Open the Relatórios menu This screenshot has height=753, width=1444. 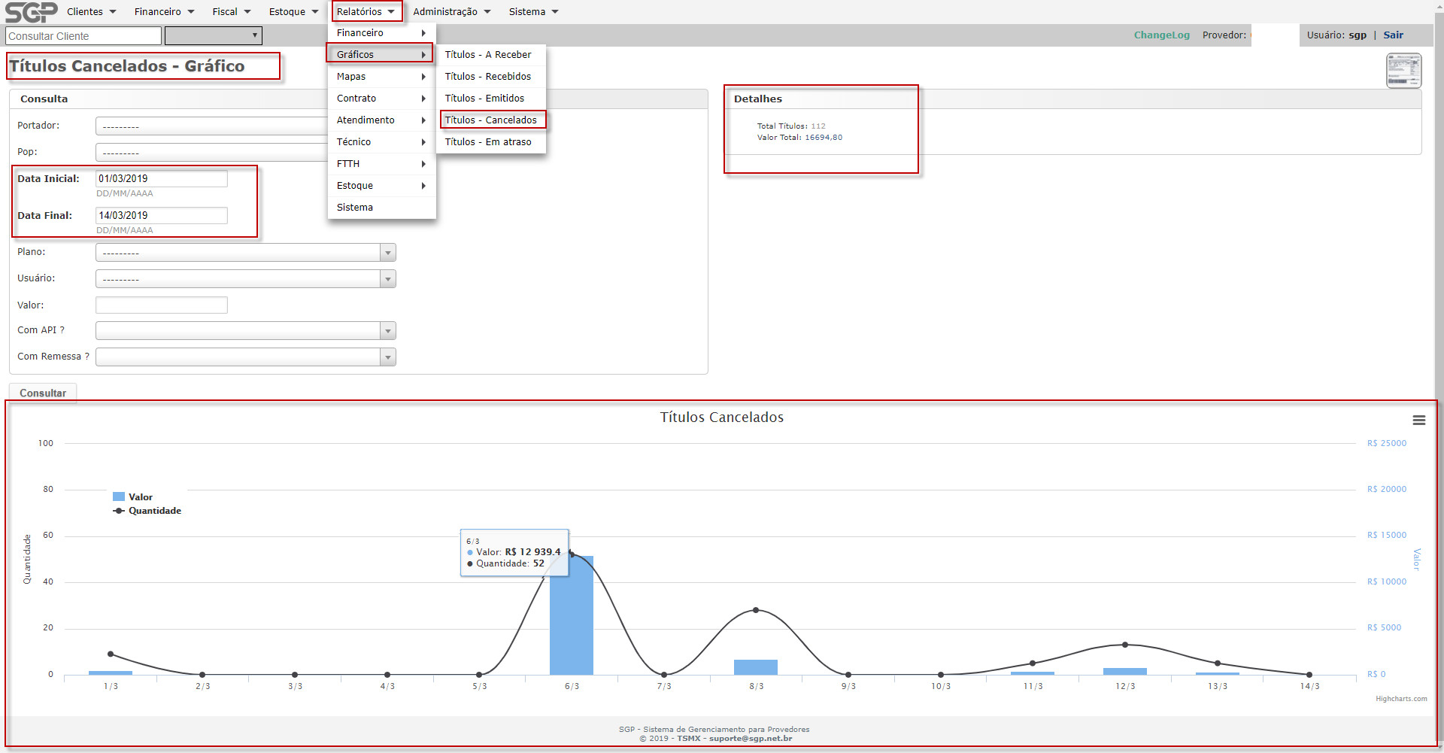[366, 12]
